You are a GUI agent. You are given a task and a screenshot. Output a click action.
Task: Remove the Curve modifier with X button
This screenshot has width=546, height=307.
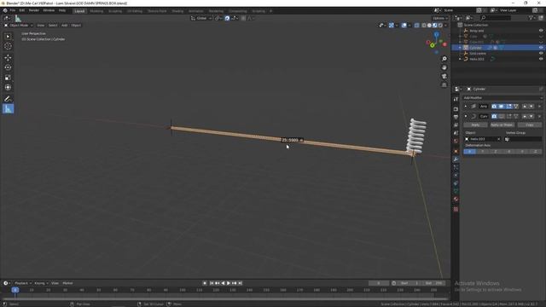pyautogui.click(x=540, y=117)
